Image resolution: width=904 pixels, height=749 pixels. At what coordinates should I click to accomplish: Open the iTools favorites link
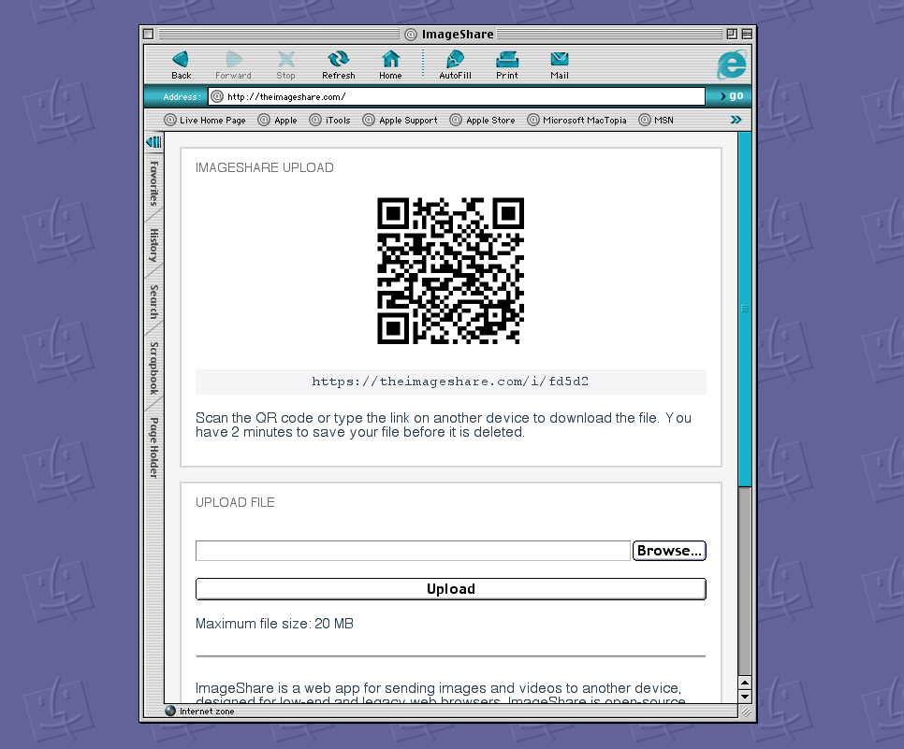[329, 120]
